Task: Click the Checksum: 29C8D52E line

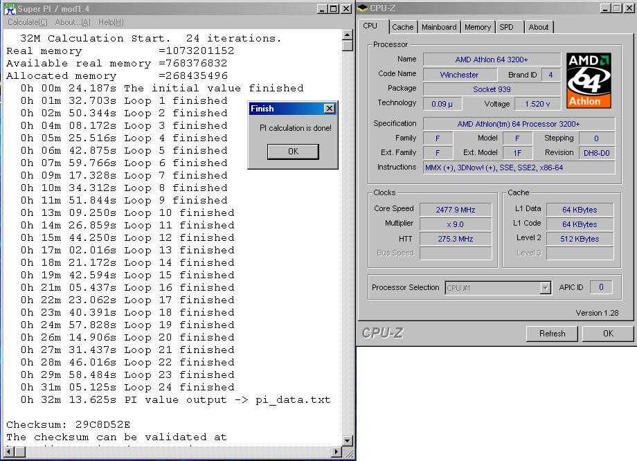Action: (69, 425)
